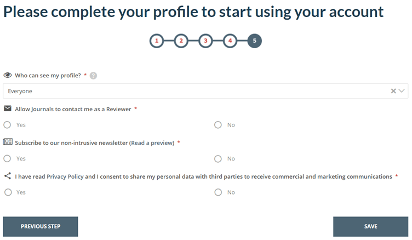Select Yes to consent to sharing personal data
Image resolution: width=412 pixels, height=240 pixels.
pos(7,192)
